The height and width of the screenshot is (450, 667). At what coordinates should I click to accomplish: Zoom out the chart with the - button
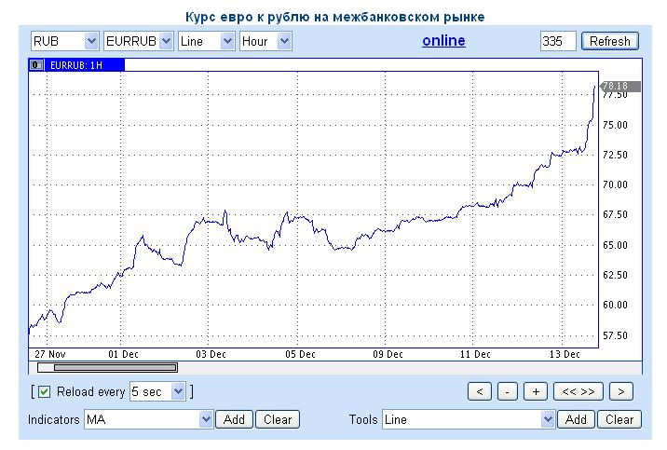(x=508, y=391)
